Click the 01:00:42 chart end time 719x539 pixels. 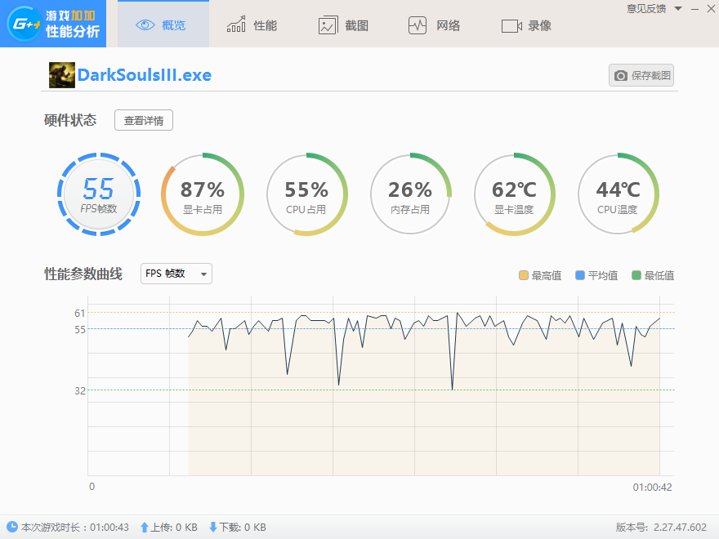pos(653,488)
